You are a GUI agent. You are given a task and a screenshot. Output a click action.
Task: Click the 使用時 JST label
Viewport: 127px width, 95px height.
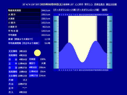68,4
